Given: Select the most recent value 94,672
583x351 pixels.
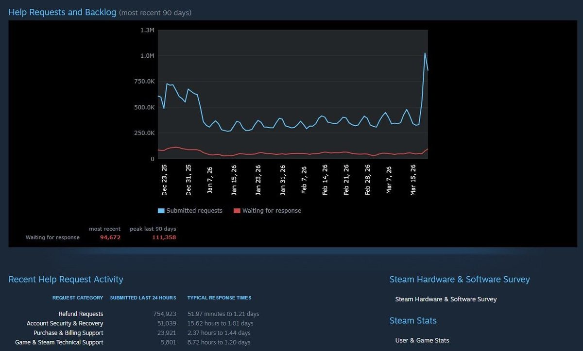Looking at the screenshot, I should point(110,237).
